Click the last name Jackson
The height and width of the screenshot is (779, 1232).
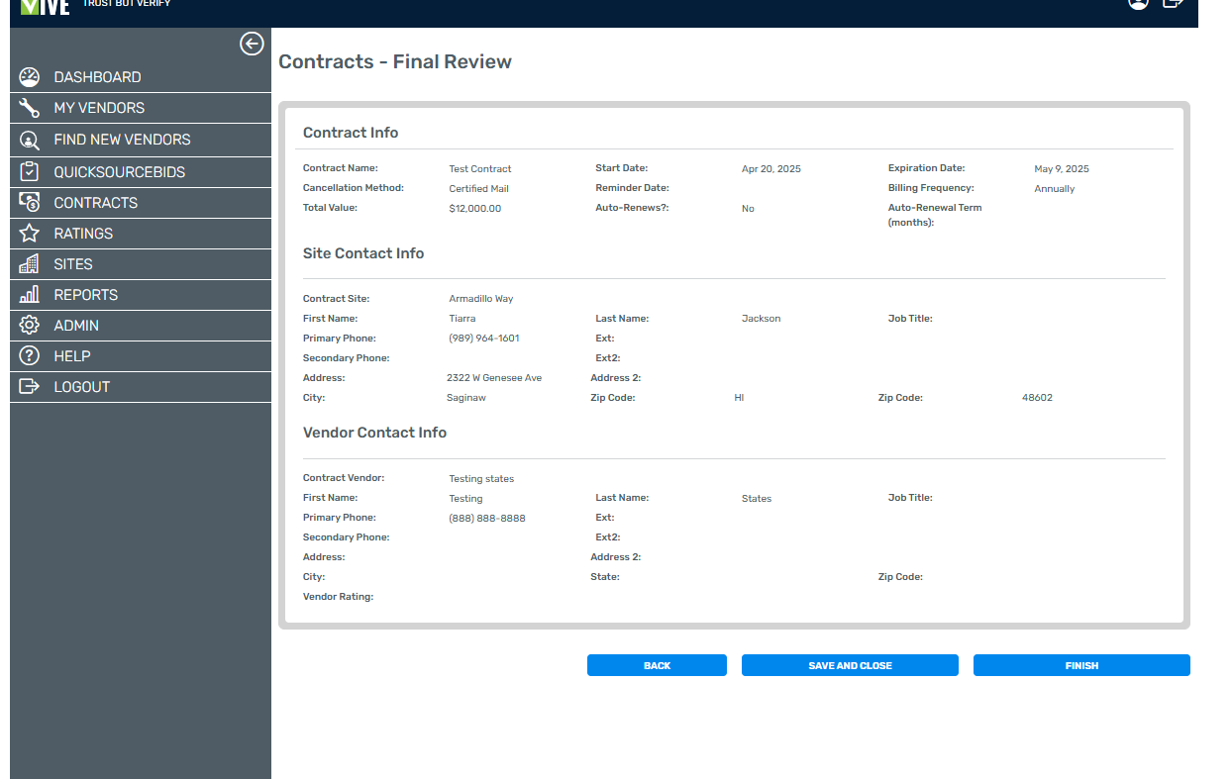tap(762, 319)
